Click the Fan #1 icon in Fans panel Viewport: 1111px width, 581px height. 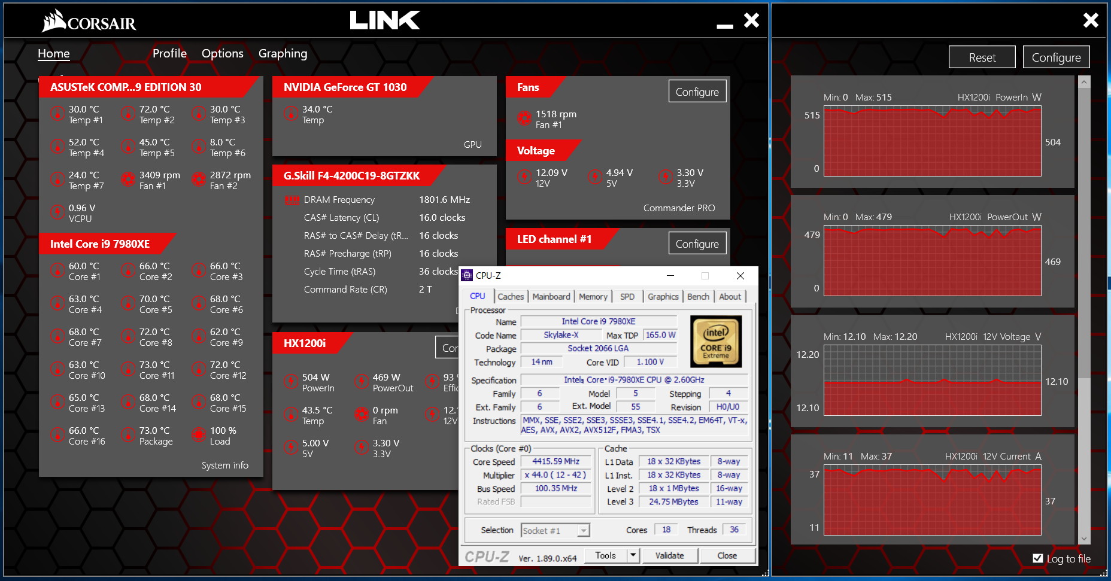524,118
